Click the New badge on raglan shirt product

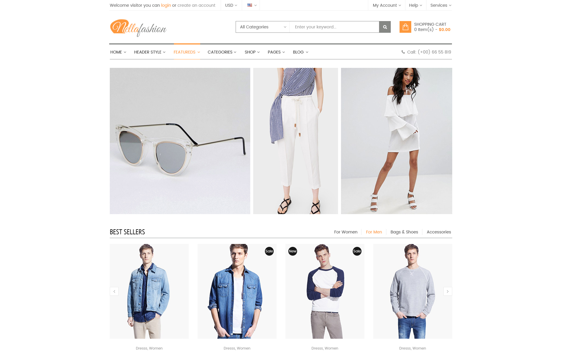pyautogui.click(x=292, y=251)
